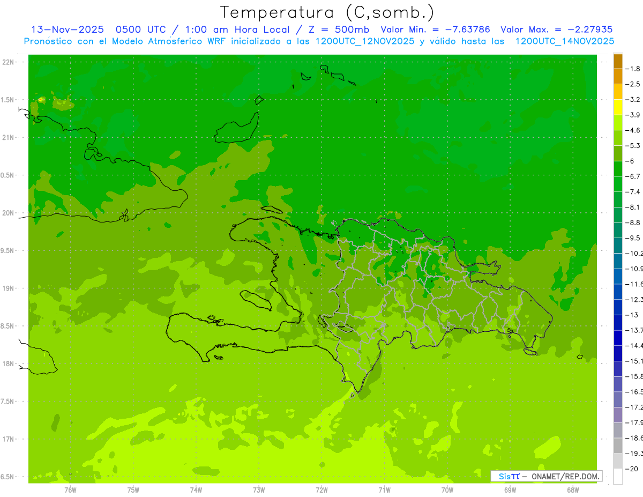Click the '-8.8' colorbar value
643x497 pixels.
tap(633, 222)
